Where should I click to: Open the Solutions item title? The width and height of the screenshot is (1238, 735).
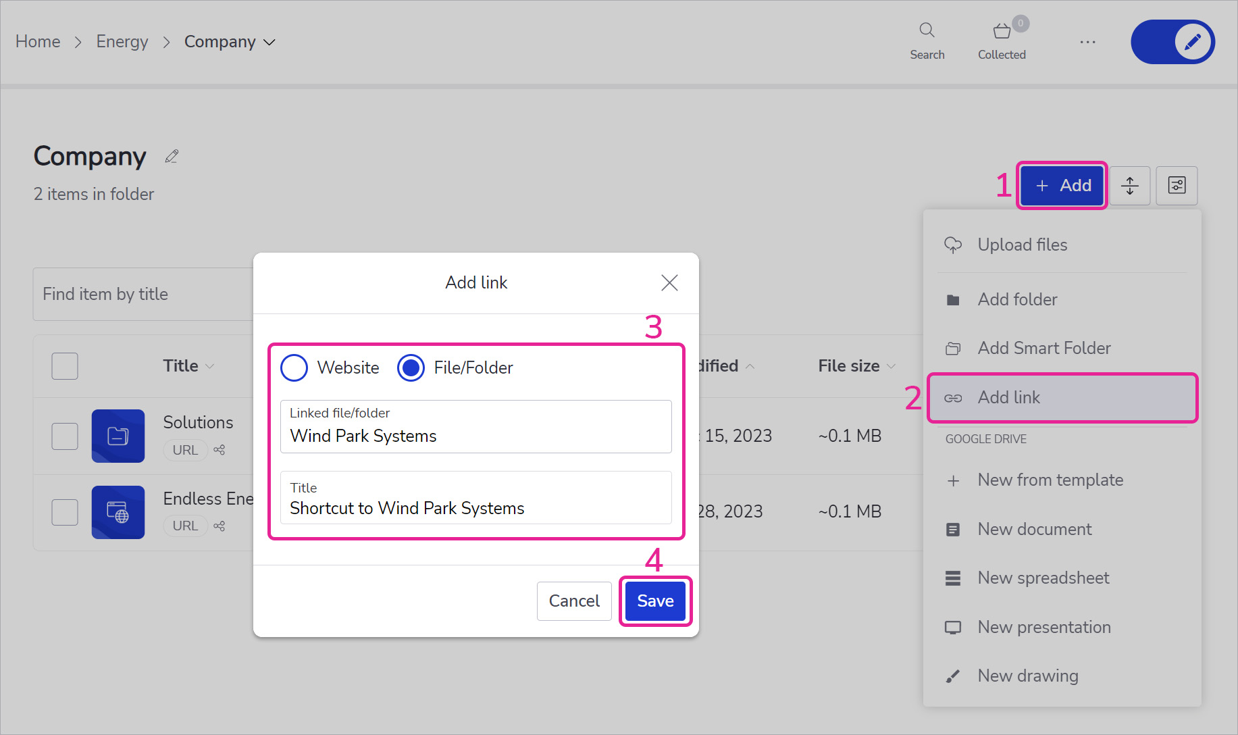point(198,422)
